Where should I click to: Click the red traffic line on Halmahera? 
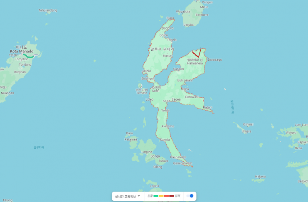click(197, 54)
